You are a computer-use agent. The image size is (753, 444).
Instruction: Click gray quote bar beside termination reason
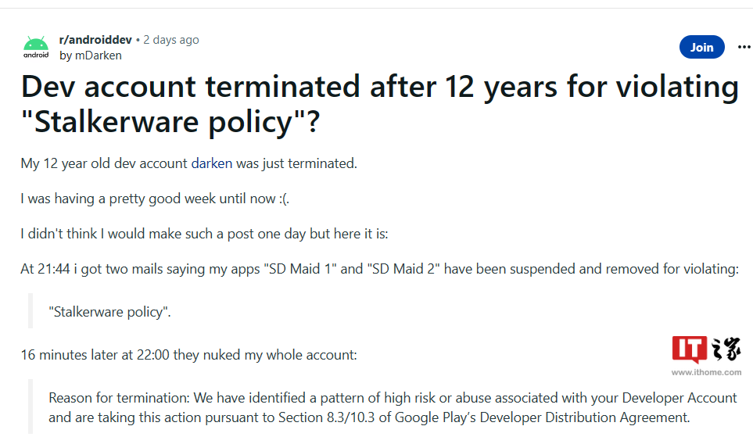30,406
